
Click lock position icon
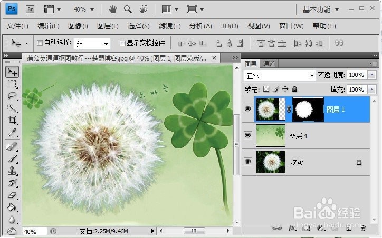(x=285, y=89)
